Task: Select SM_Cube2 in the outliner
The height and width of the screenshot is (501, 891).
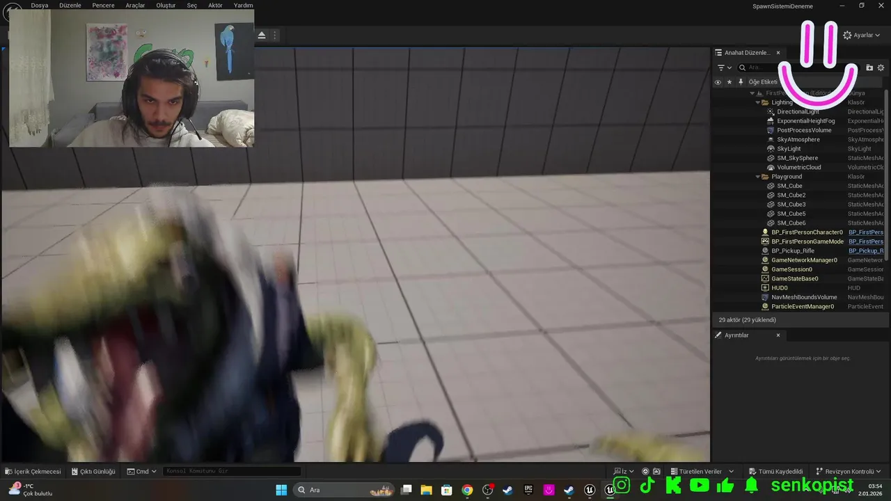Action: tap(791, 195)
